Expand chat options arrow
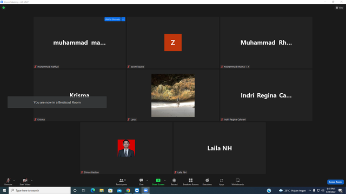 147,181
